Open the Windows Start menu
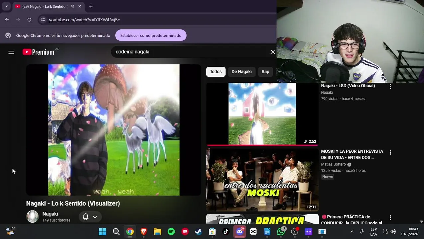424x239 pixels. [x=102, y=232]
